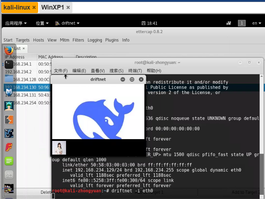Image resolution: width=265 pixels, height=199 pixels.
Task: Open the Files folder dock icon
Action: tap(9, 78)
